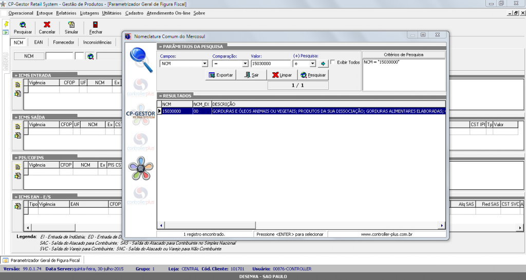The image size is (526, 280).
Task: Click the 1 / 1 page indicator
Action: pyautogui.click(x=297, y=85)
